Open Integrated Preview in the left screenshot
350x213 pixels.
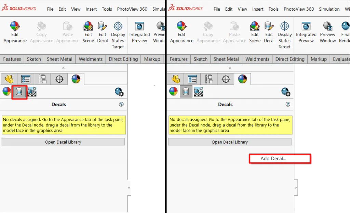click(139, 32)
